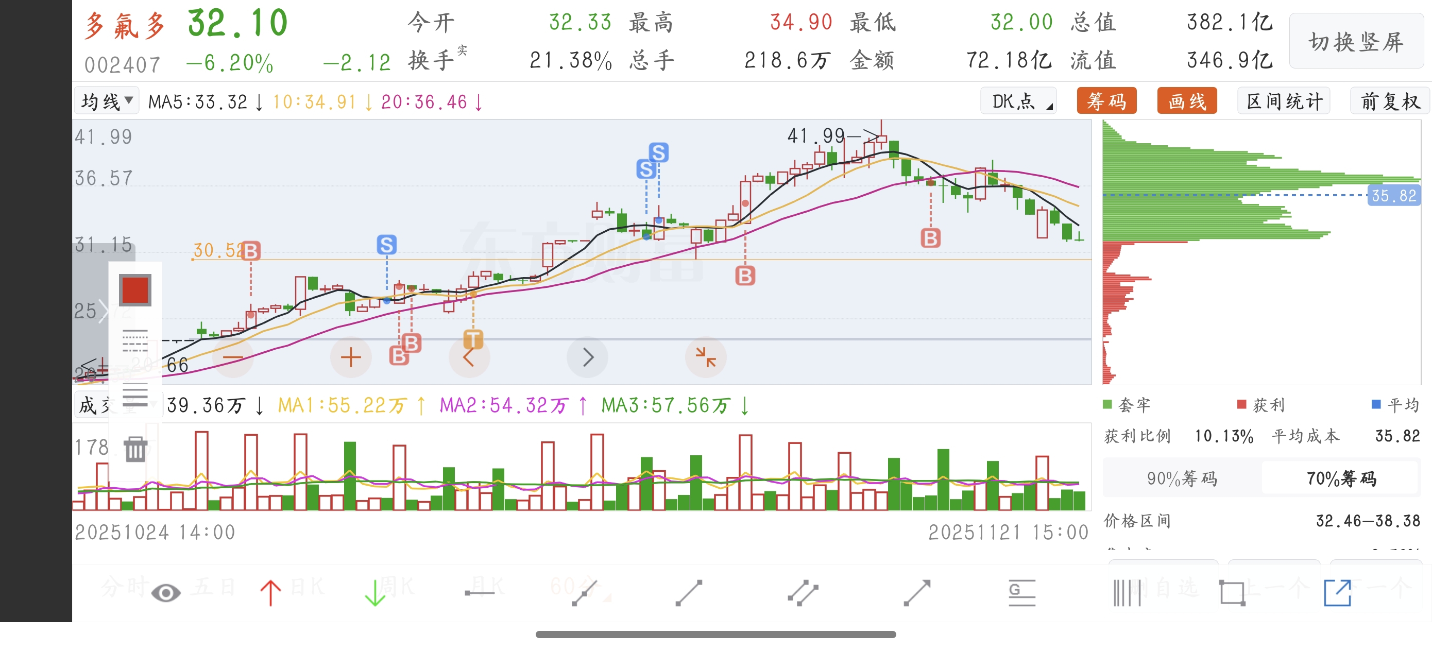1432x651 pixels.
Task: Click the blue share export icon
Action: [x=1337, y=593]
